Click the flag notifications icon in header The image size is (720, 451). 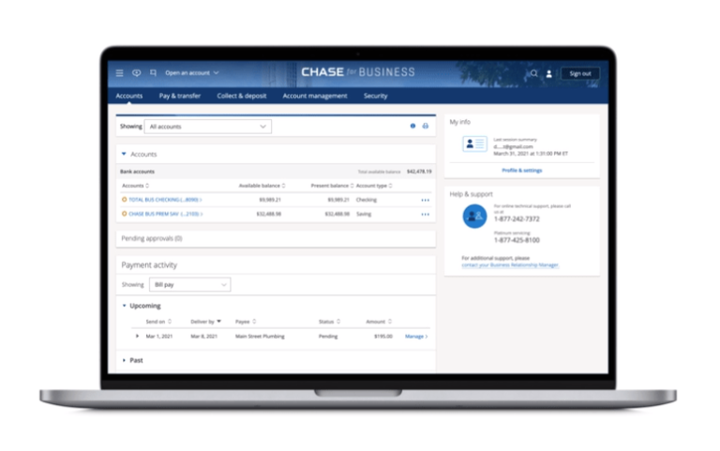[153, 72]
